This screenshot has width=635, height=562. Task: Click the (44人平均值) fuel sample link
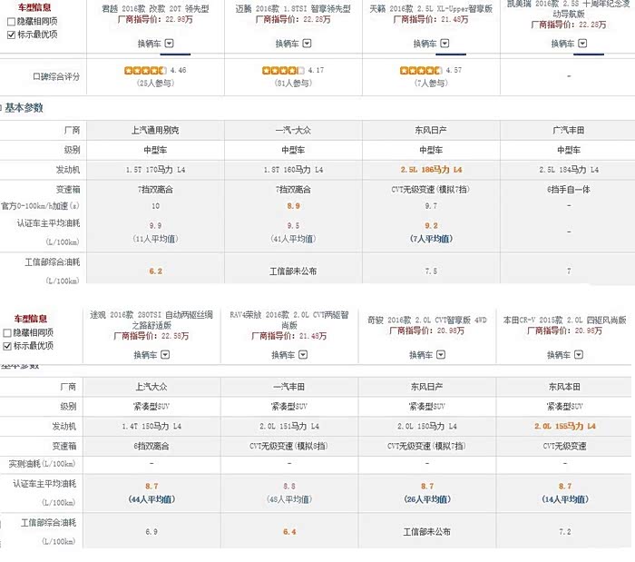pos(151,499)
